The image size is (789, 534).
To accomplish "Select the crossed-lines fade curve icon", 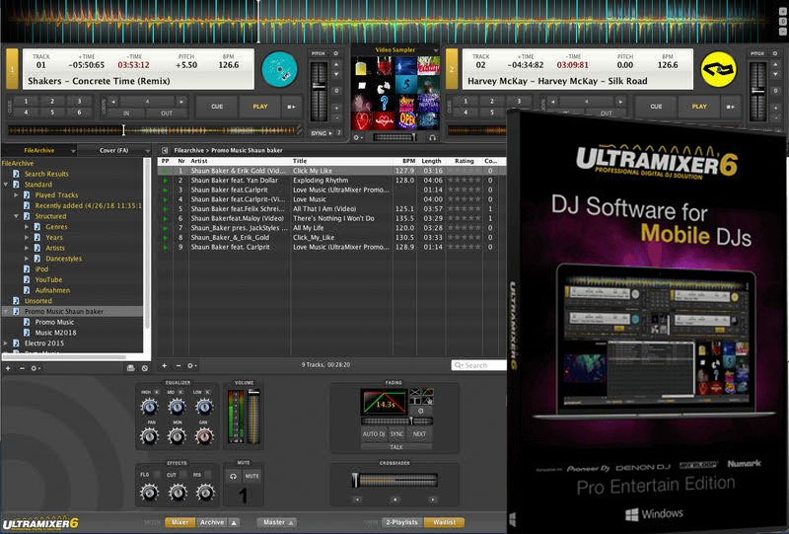I will point(415,393).
